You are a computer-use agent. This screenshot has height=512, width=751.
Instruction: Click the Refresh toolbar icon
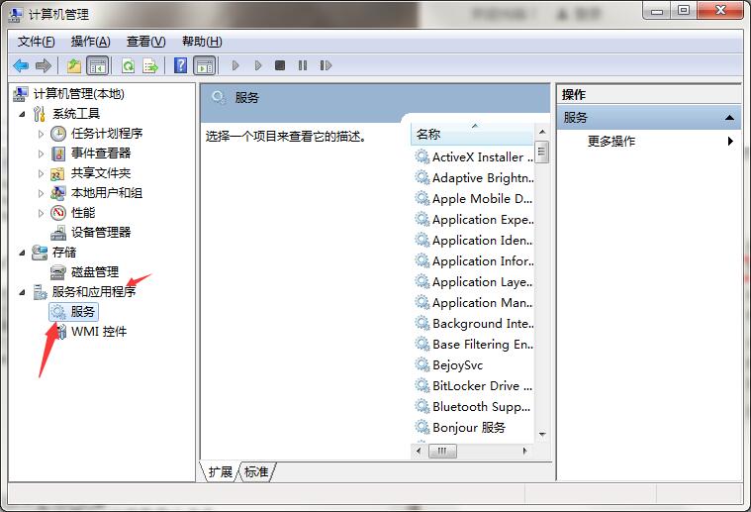[128, 65]
